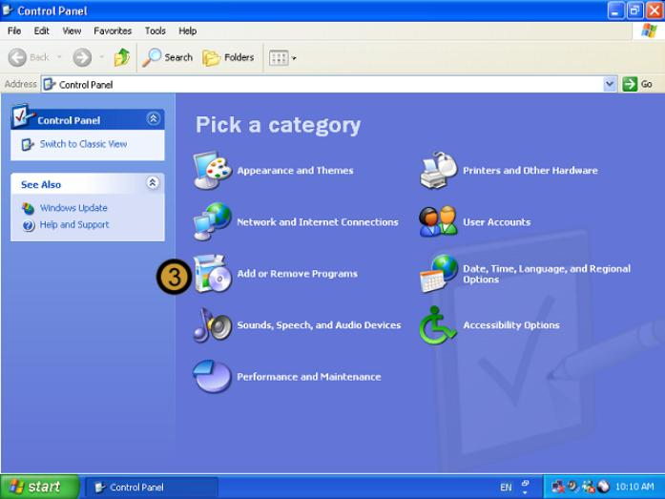Collapse the See Also sidebar section

click(x=153, y=183)
